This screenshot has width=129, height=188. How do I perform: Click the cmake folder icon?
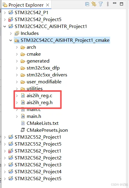[x=23, y=54]
